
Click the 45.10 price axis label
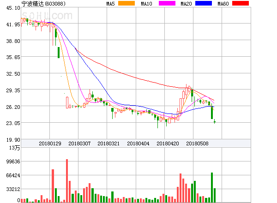coord(13,8)
